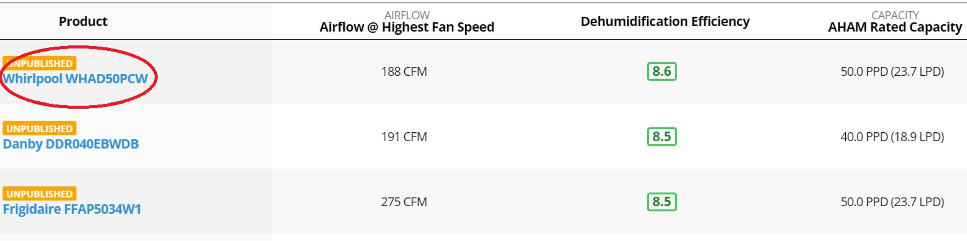Viewport: 967px width, 241px height.
Task: Click the UNPUBLISHED badge above Danby DDR040EBWDB
Action: (40, 129)
